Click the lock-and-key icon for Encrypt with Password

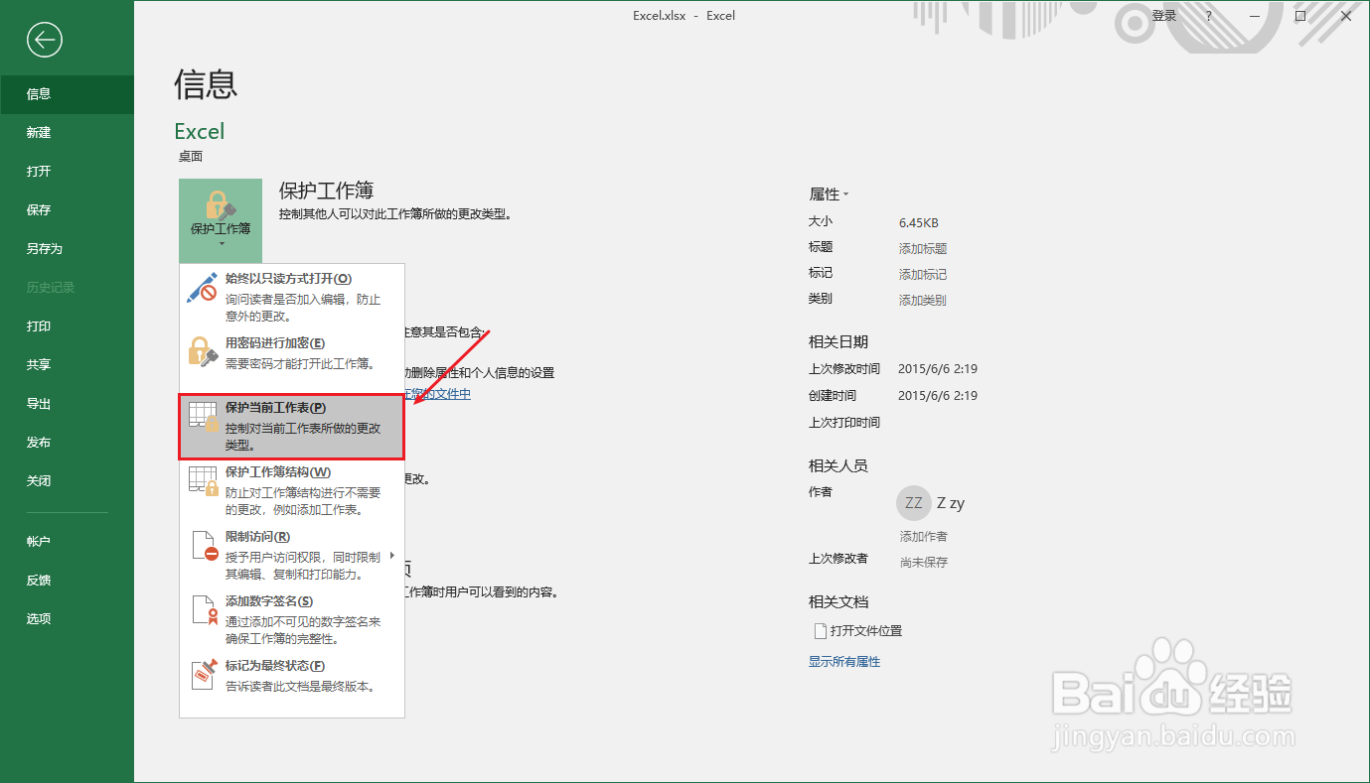pyautogui.click(x=203, y=352)
